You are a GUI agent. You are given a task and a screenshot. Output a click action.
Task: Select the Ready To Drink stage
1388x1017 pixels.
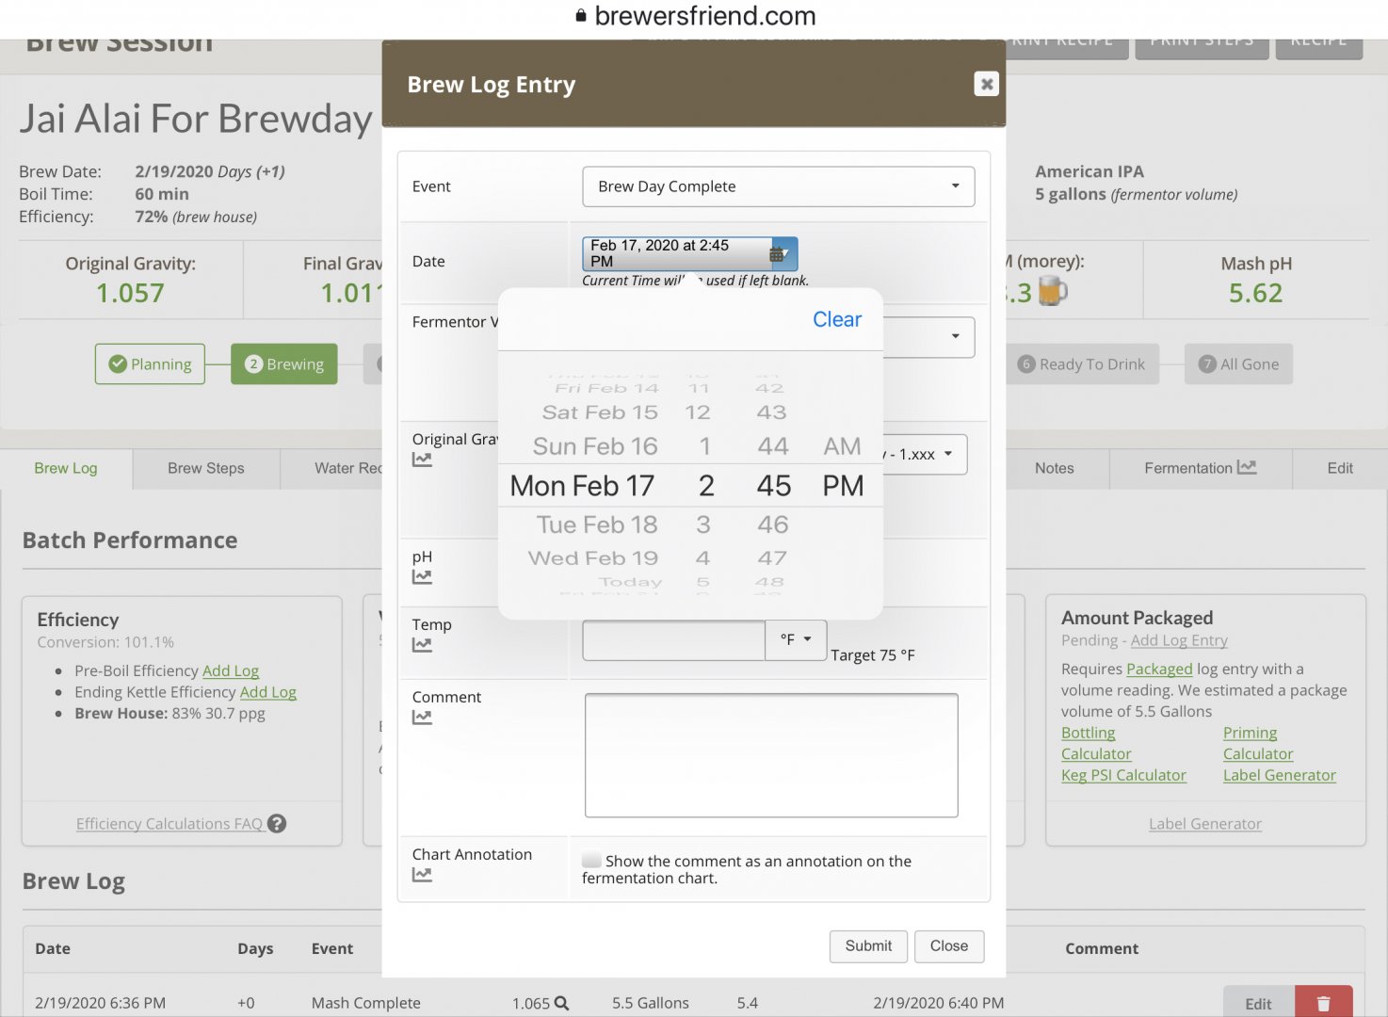click(1082, 364)
